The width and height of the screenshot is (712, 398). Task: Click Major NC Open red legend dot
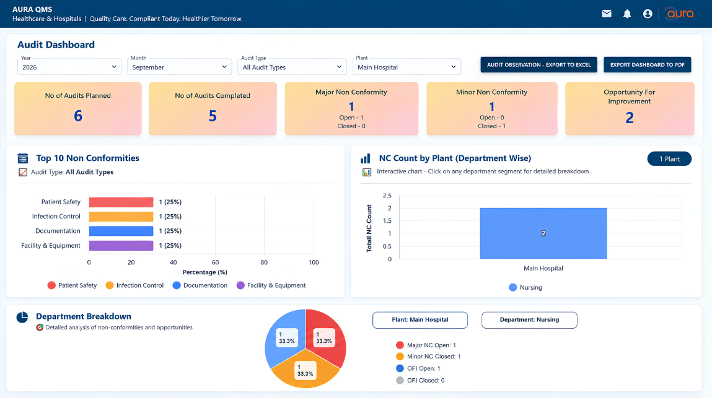(x=400, y=345)
